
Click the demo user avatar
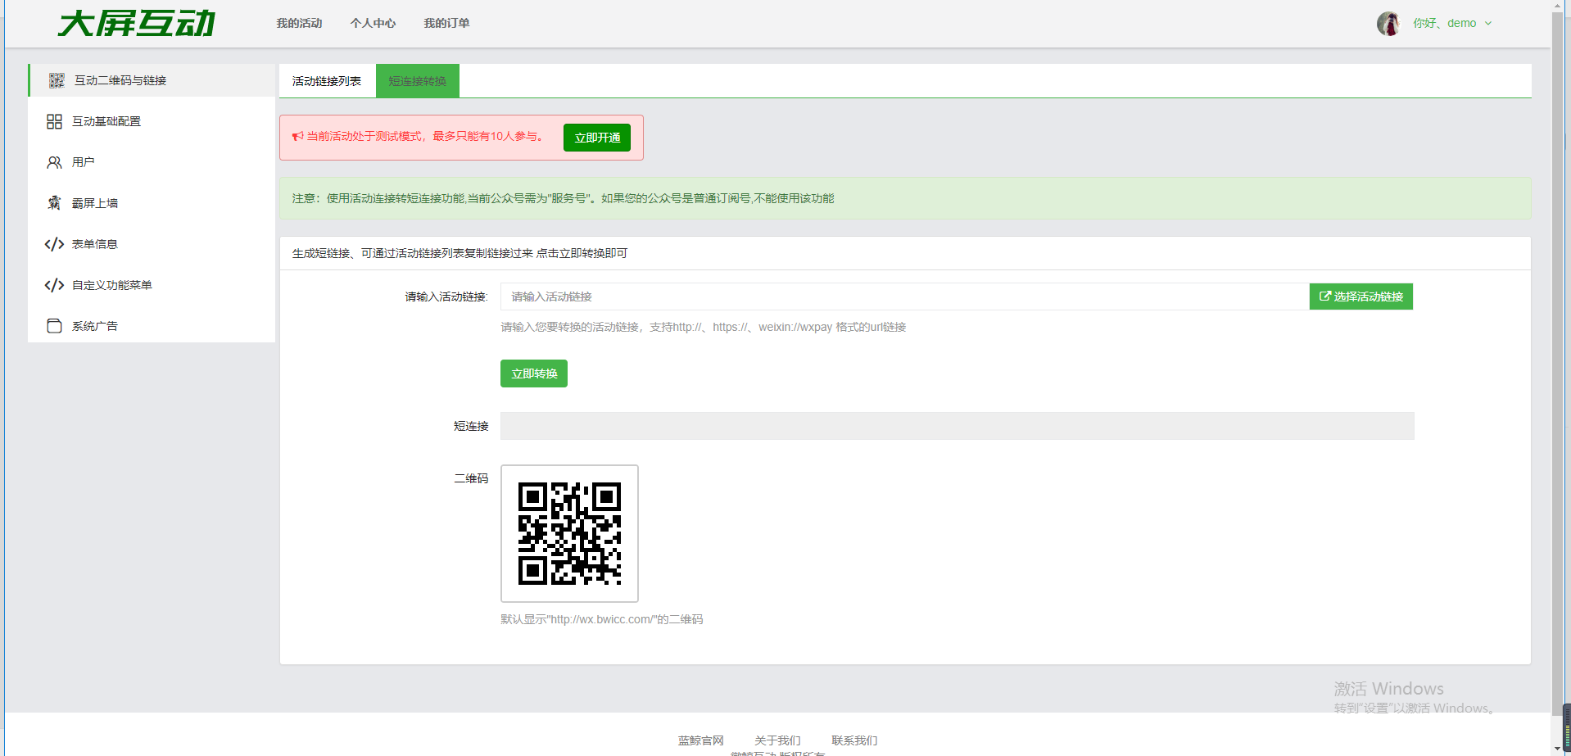tap(1388, 24)
